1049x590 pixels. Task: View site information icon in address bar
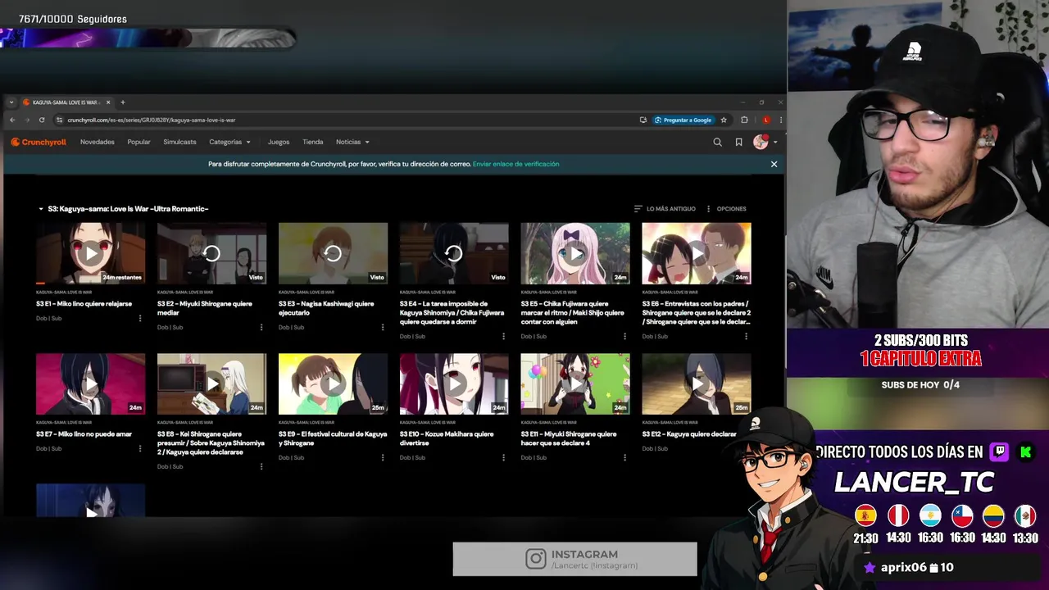[x=59, y=120]
